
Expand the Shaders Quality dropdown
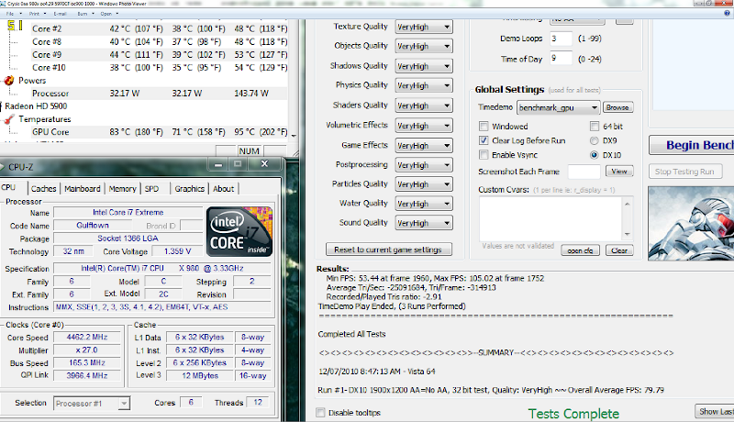(x=424, y=105)
